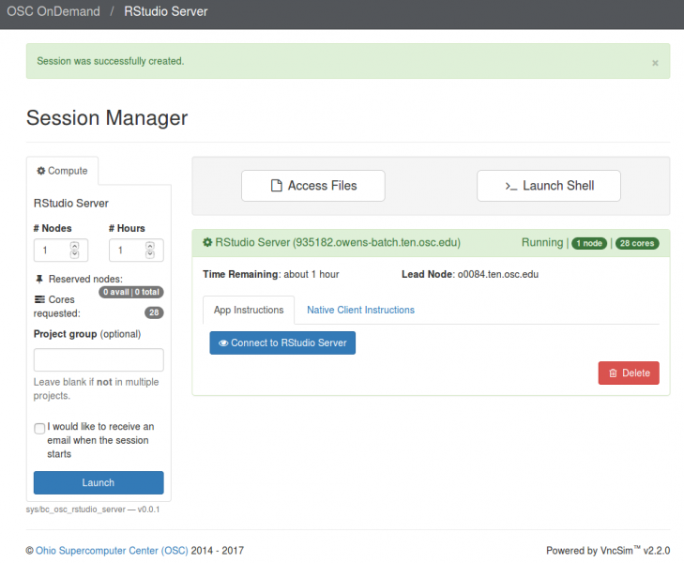Open OSC OnDemand home link
Screen dimensions: 684x563
(53, 11)
